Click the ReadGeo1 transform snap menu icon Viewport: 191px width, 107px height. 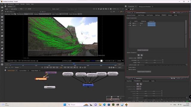pos(141,84)
